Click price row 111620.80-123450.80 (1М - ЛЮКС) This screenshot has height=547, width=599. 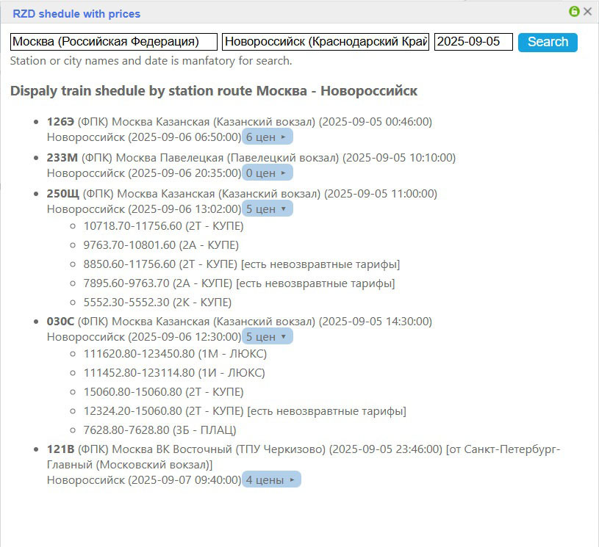pos(175,354)
